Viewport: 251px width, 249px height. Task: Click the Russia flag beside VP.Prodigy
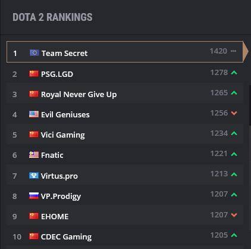[x=34, y=196]
